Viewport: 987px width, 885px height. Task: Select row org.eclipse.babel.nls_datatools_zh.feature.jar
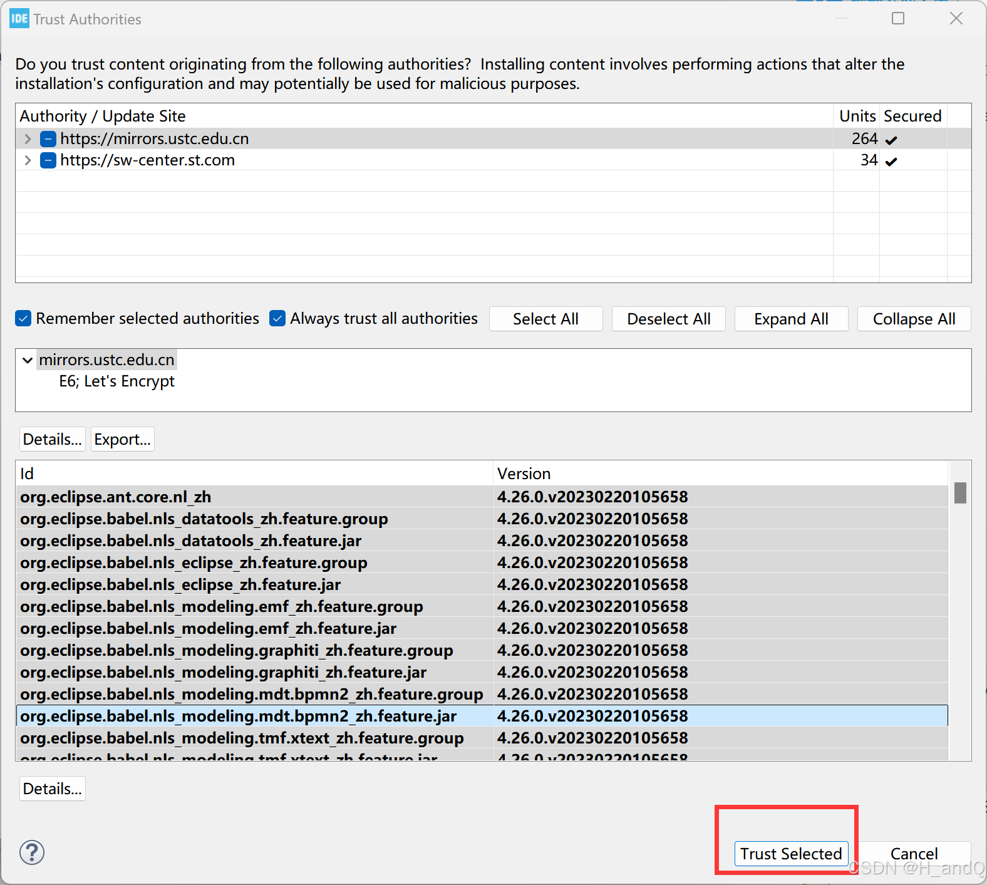point(482,541)
